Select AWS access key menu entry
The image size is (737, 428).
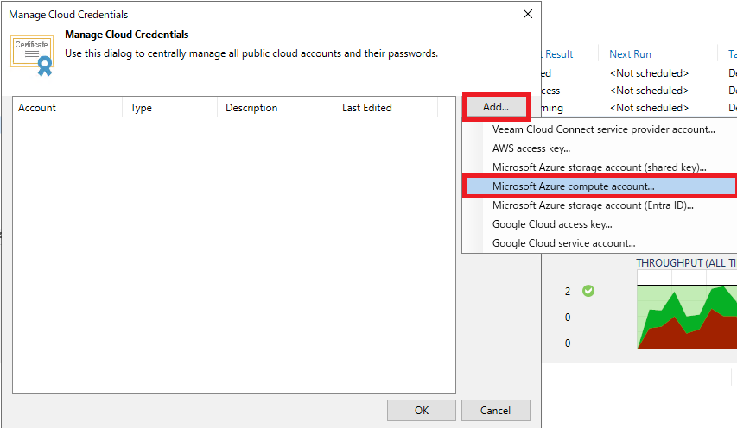(x=531, y=148)
